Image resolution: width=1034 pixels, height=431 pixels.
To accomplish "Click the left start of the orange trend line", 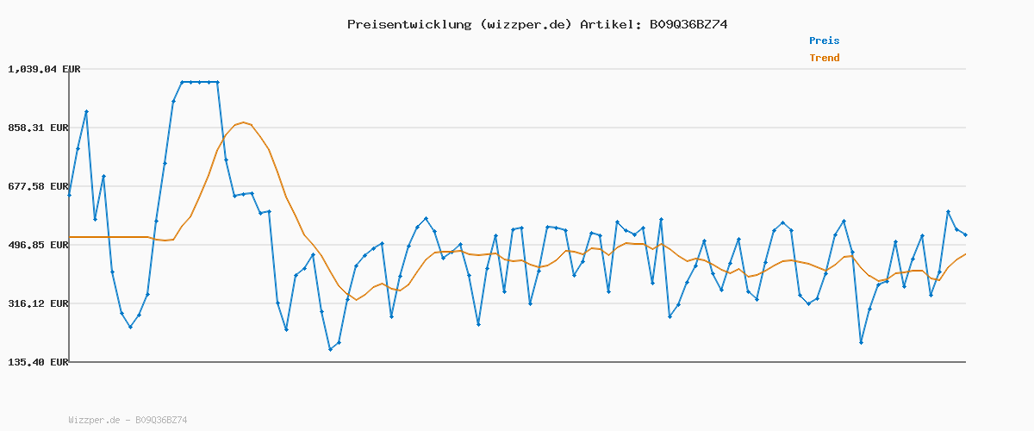I will pos(70,237).
